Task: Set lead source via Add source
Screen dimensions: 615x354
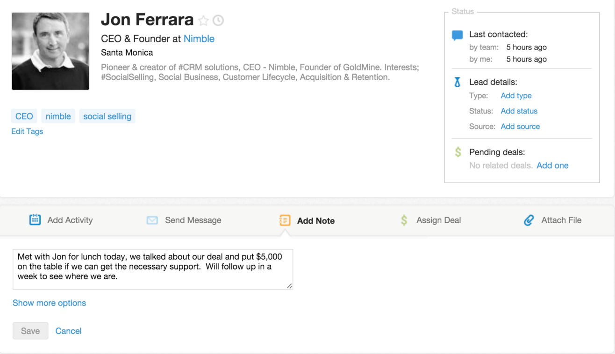Action: point(520,127)
